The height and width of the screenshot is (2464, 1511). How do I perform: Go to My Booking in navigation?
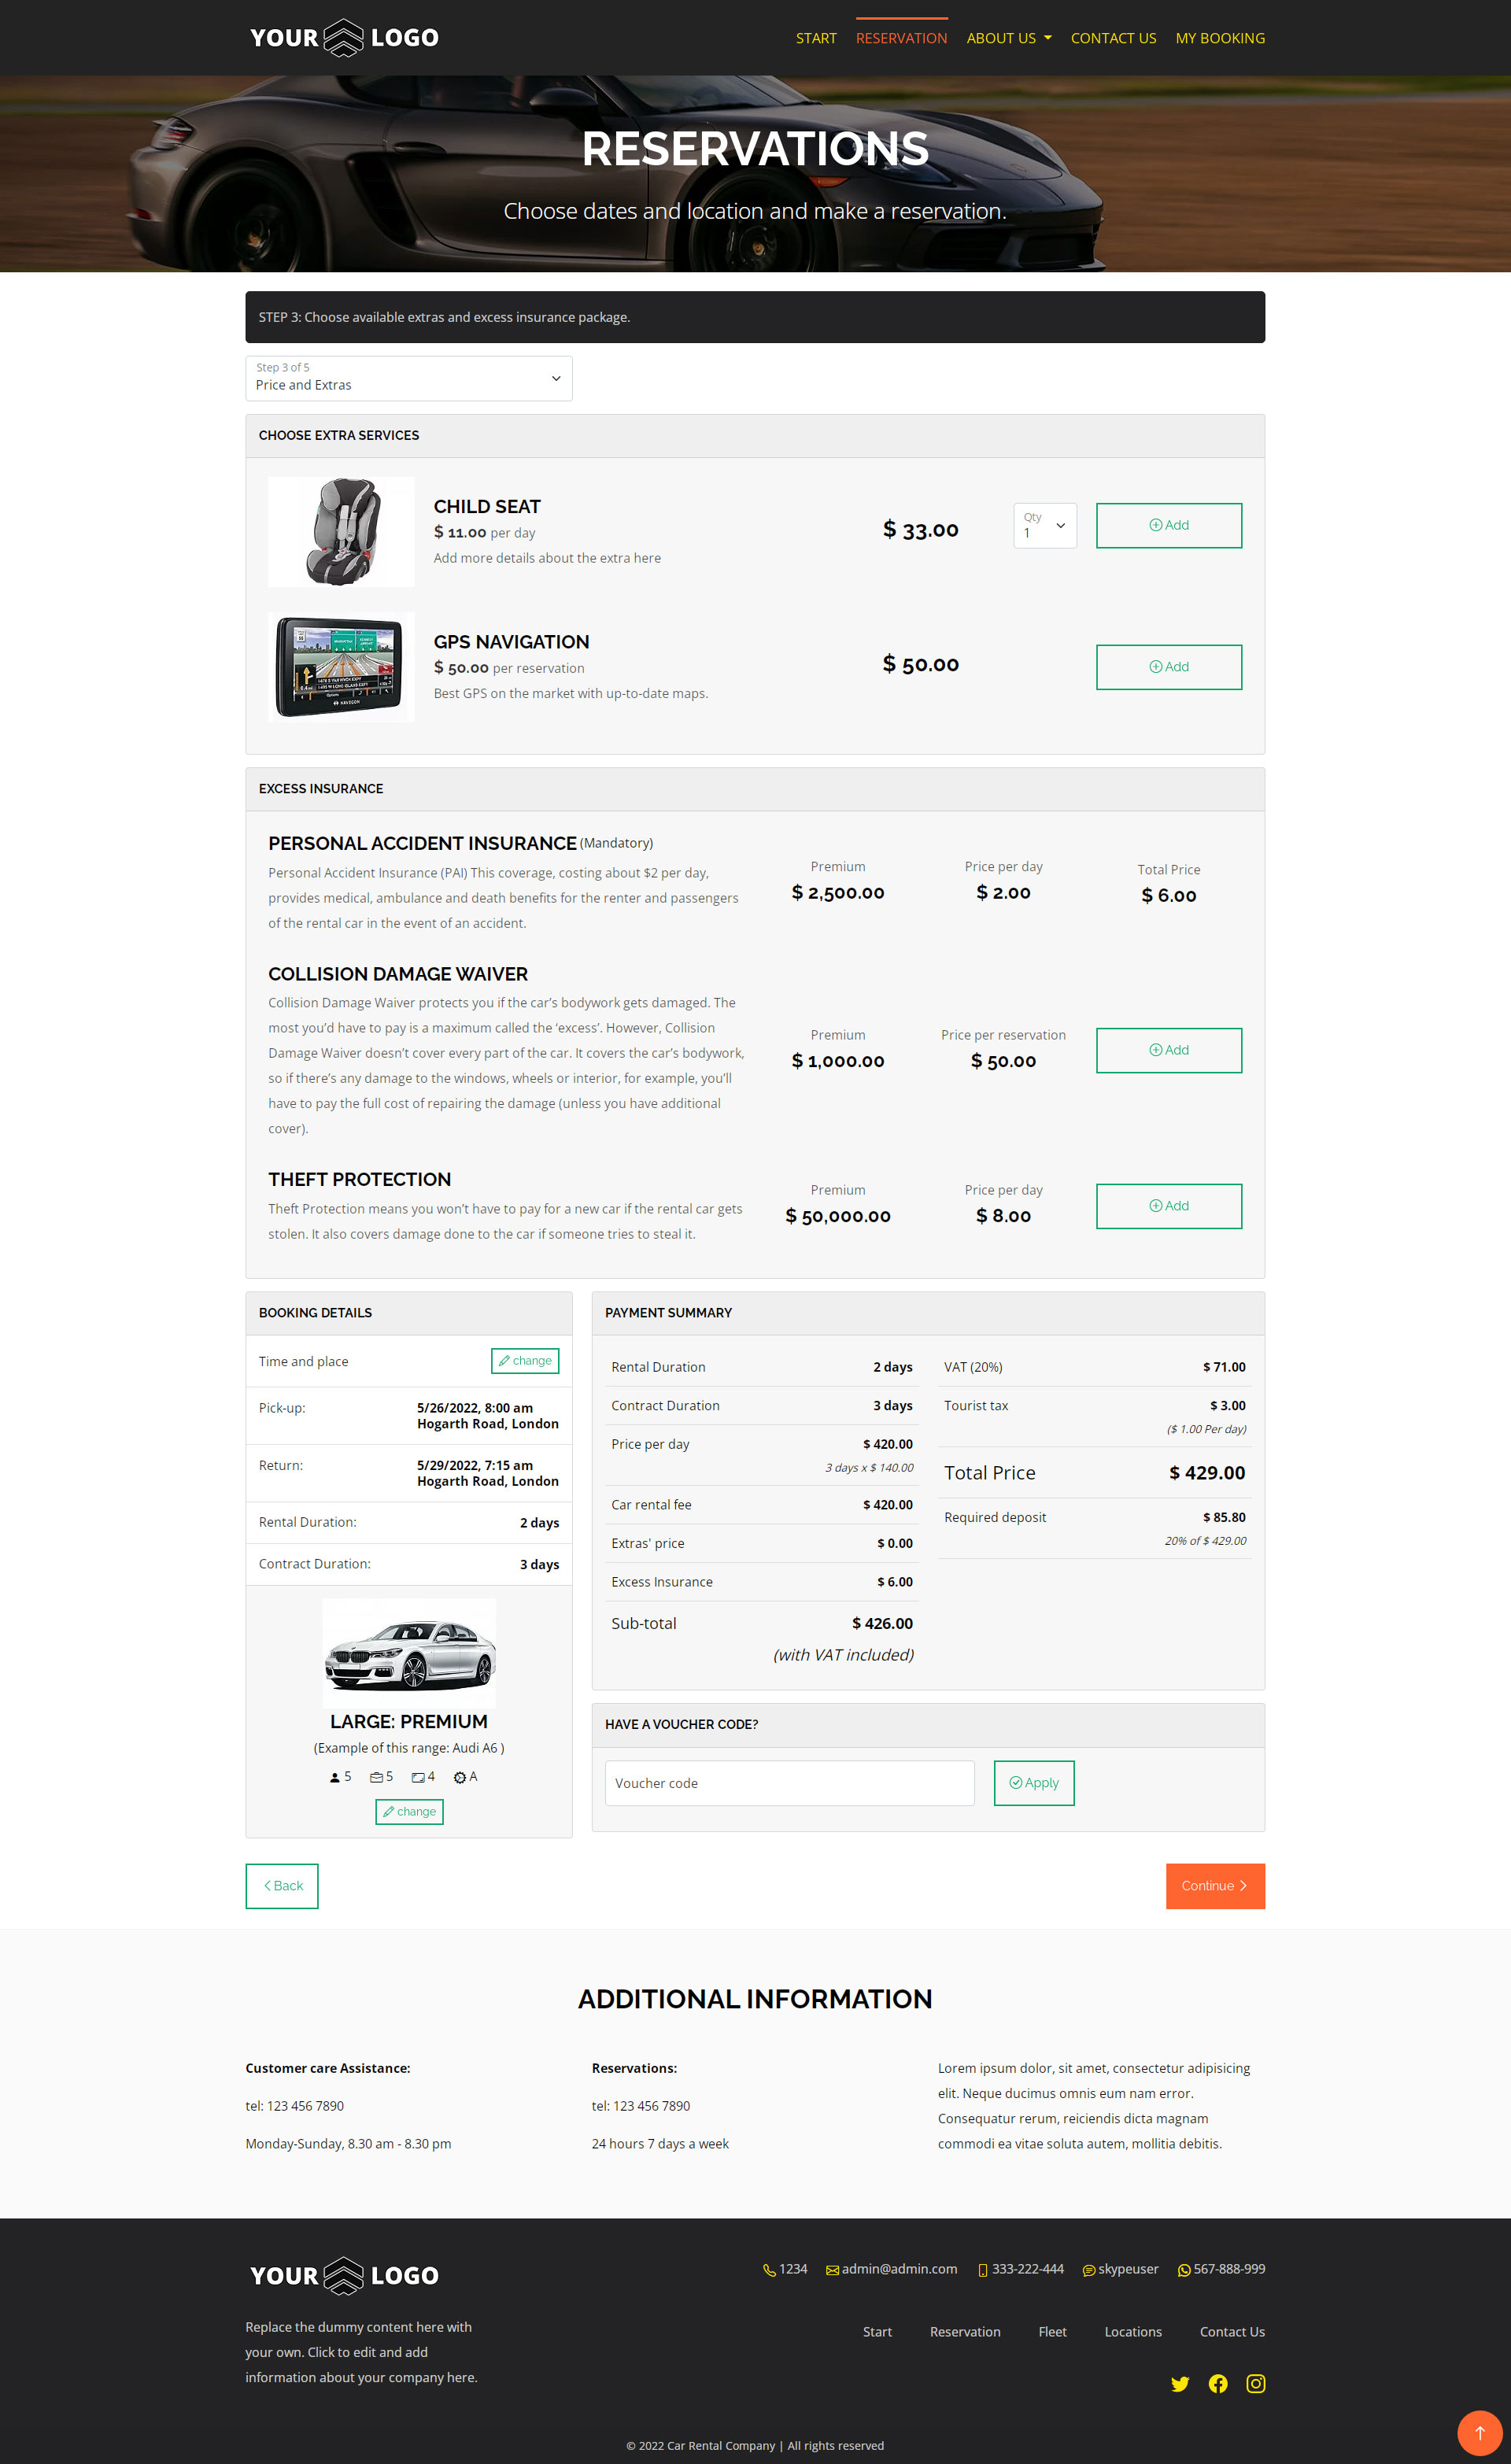[1219, 38]
